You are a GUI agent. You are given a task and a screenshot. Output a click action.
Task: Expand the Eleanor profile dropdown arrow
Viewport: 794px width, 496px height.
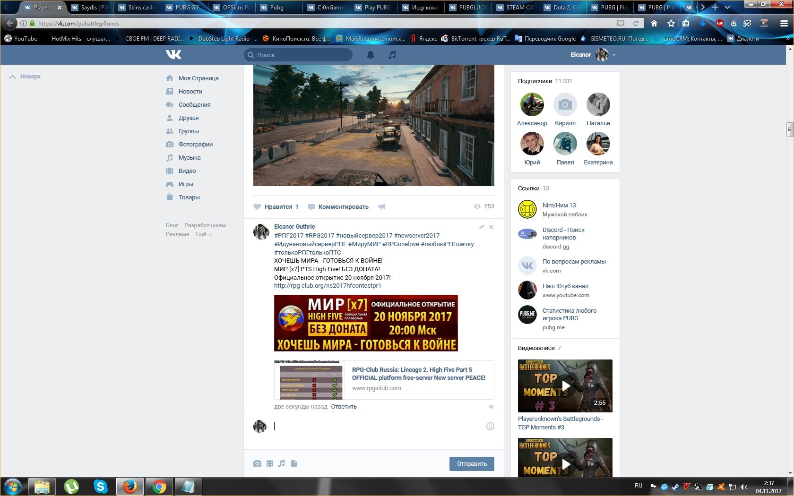614,55
